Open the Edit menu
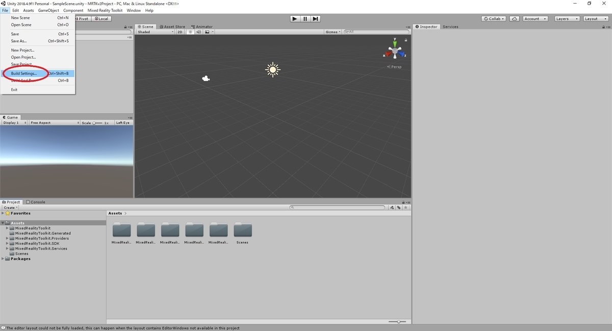This screenshot has height=331, width=612. [16, 10]
